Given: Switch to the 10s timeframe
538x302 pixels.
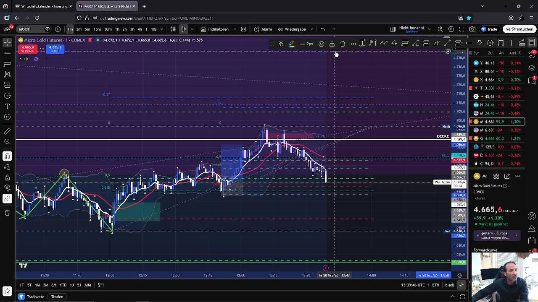Looking at the screenshot, I should point(153,29).
